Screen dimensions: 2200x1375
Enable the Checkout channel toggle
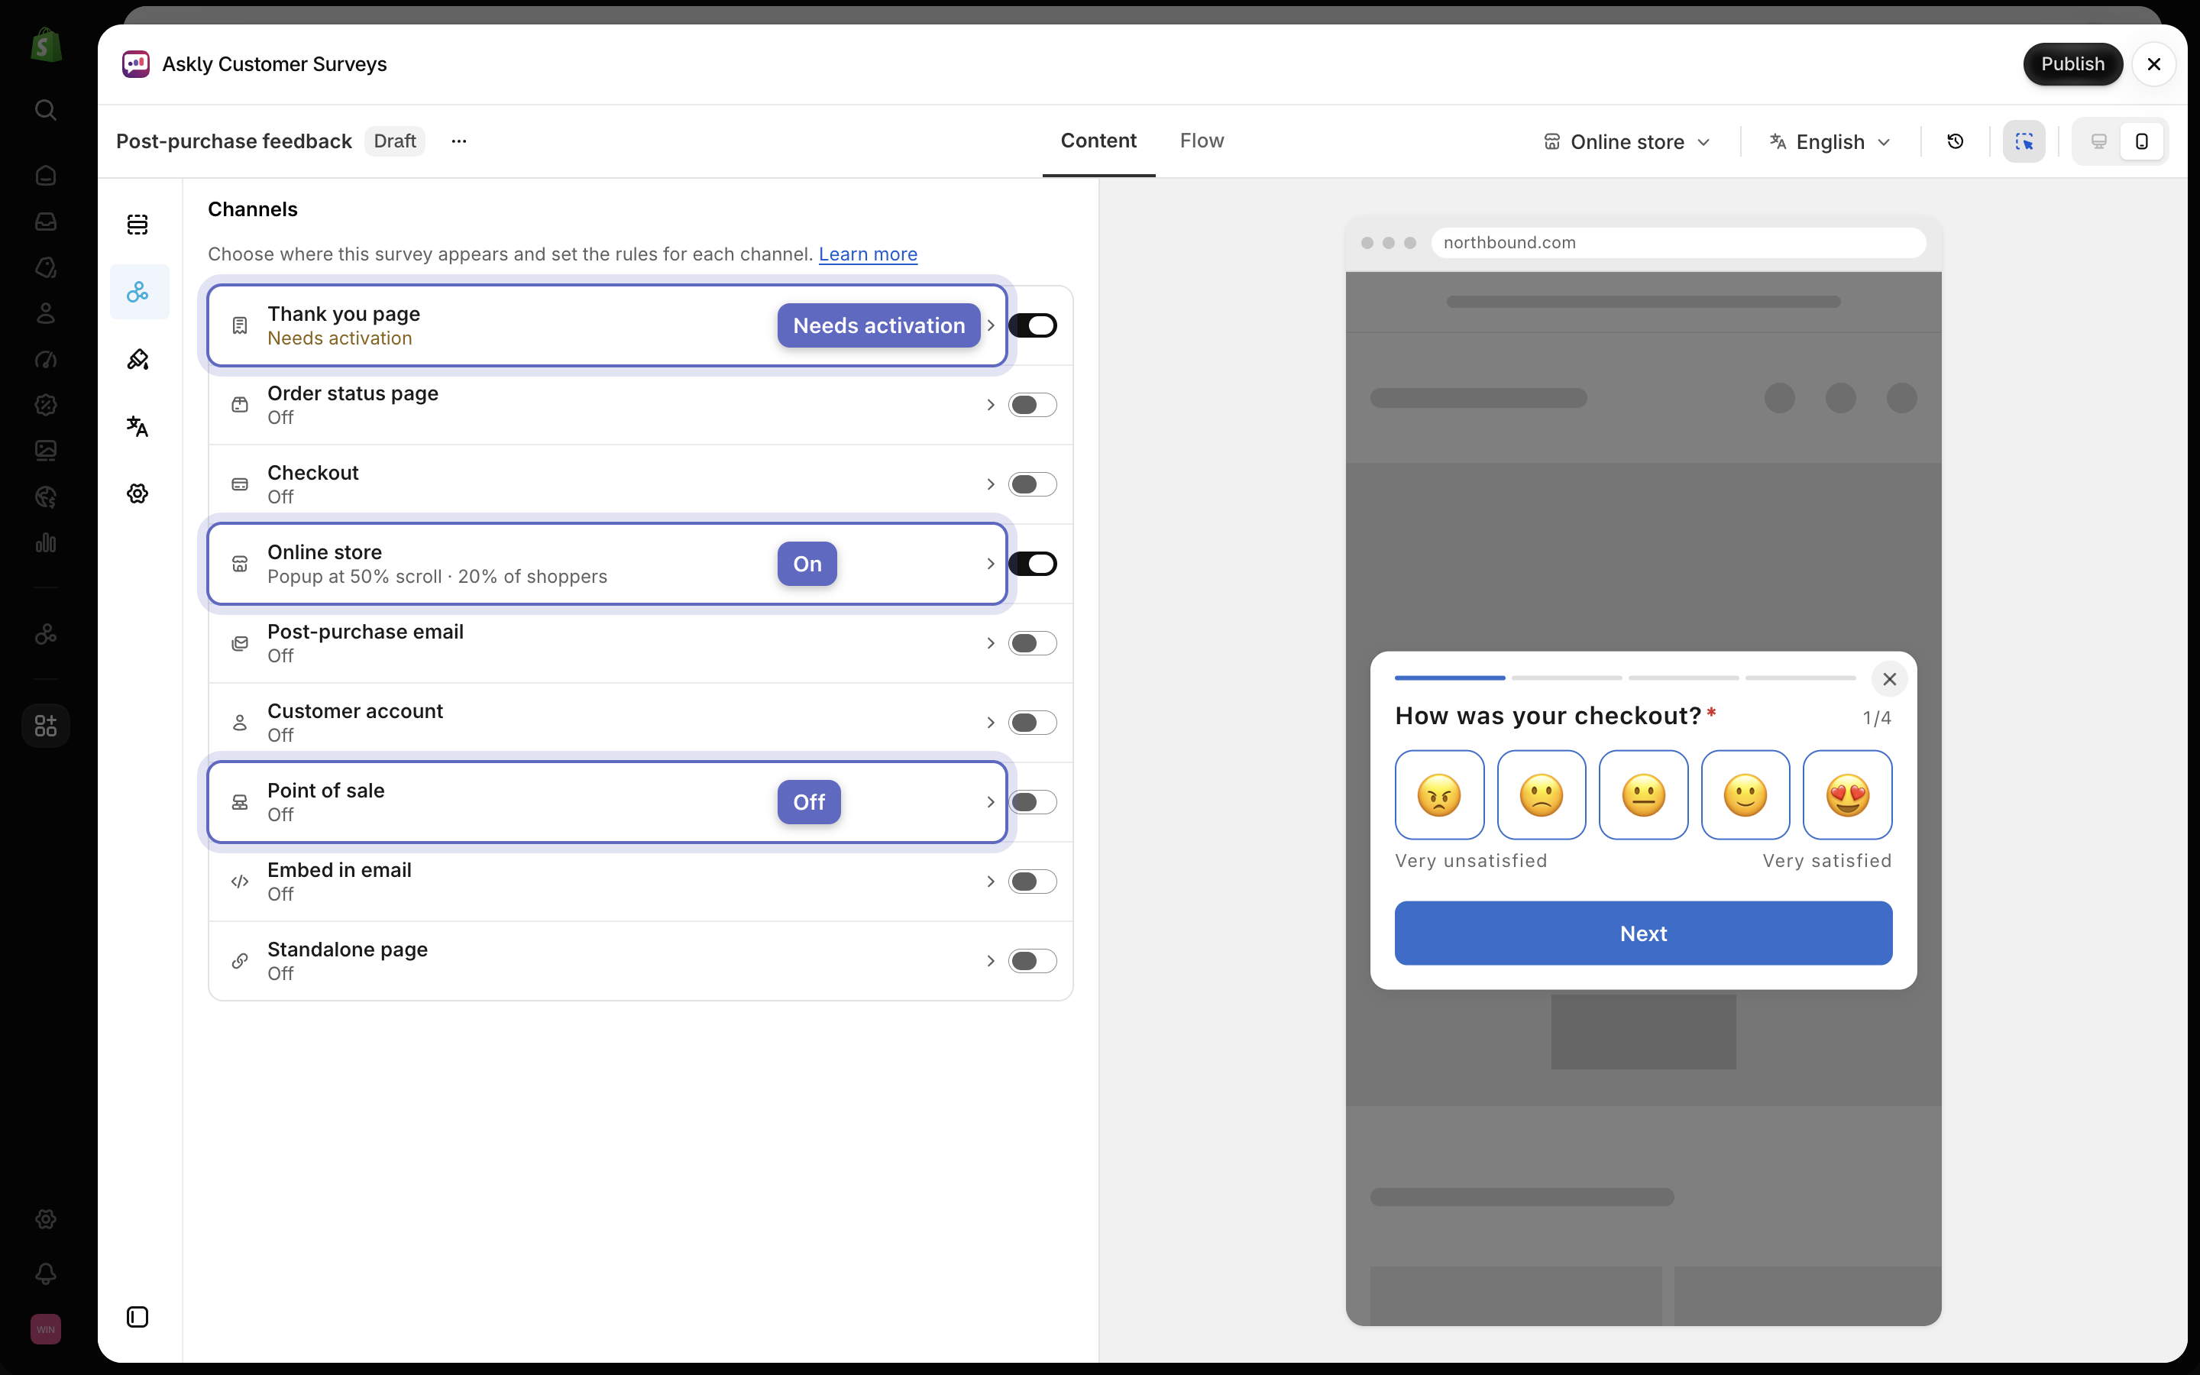[1033, 485]
